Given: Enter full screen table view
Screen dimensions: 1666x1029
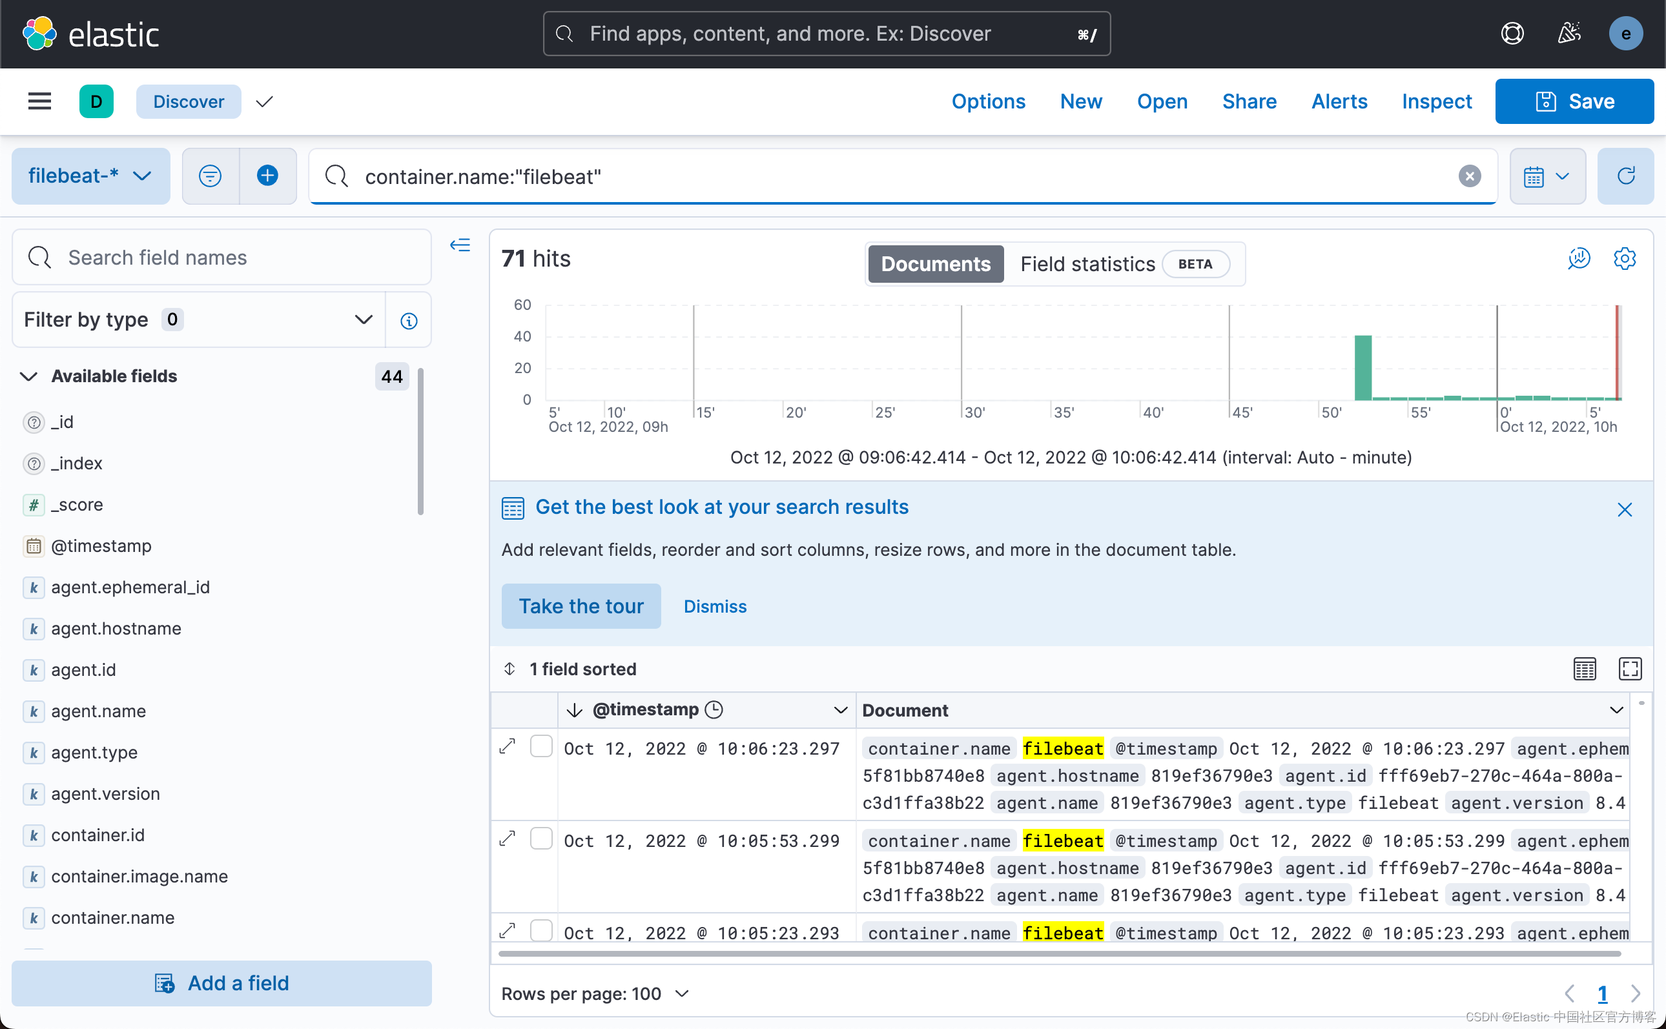Looking at the screenshot, I should pyautogui.click(x=1629, y=669).
